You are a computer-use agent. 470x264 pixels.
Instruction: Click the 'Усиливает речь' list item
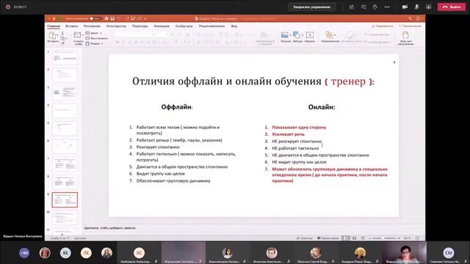pos(288,134)
